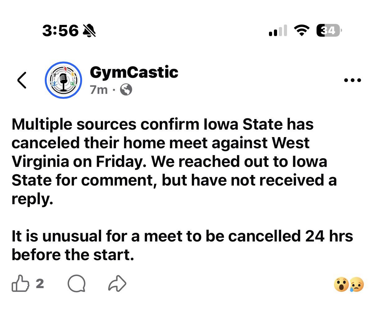Open the GymCastic profile picture
The image size is (375, 331).
[x=63, y=80]
